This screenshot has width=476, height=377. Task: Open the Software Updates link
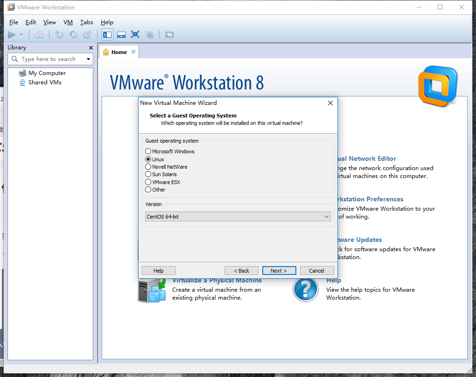(x=360, y=240)
